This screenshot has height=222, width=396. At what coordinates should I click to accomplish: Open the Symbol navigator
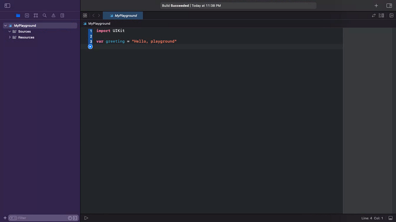pyautogui.click(x=36, y=15)
